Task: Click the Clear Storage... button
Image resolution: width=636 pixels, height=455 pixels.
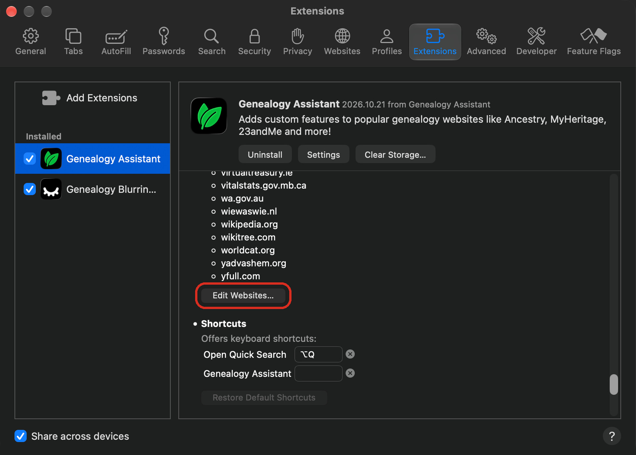Action: (395, 154)
